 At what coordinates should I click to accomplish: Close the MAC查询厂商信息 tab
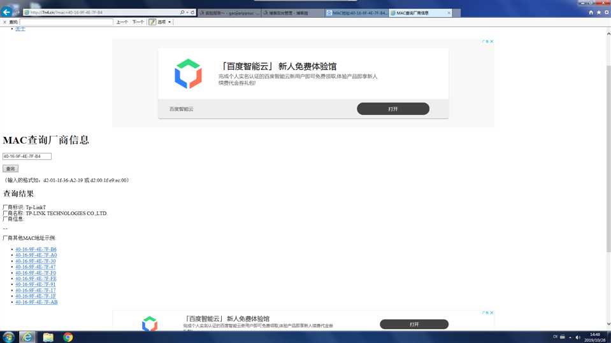click(449, 13)
